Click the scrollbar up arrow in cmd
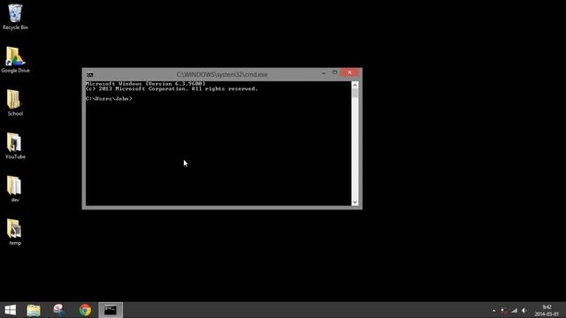566x318 pixels. tap(355, 85)
